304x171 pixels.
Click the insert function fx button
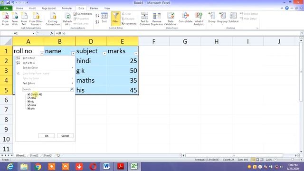click(x=51, y=33)
